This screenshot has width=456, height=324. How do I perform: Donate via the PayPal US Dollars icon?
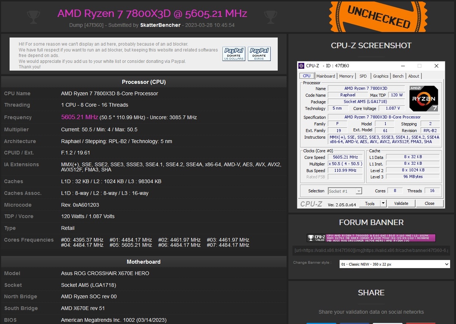(234, 54)
